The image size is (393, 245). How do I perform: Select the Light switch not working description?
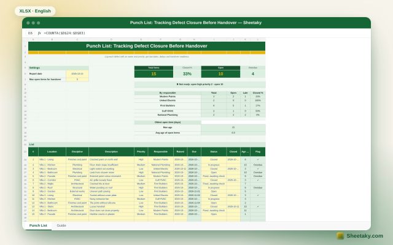[111, 169]
